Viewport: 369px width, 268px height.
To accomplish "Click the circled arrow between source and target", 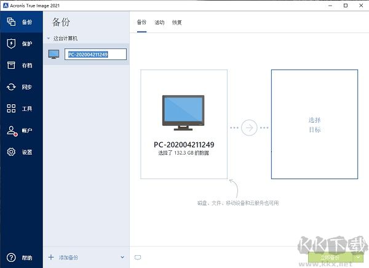I will pyautogui.click(x=249, y=128).
